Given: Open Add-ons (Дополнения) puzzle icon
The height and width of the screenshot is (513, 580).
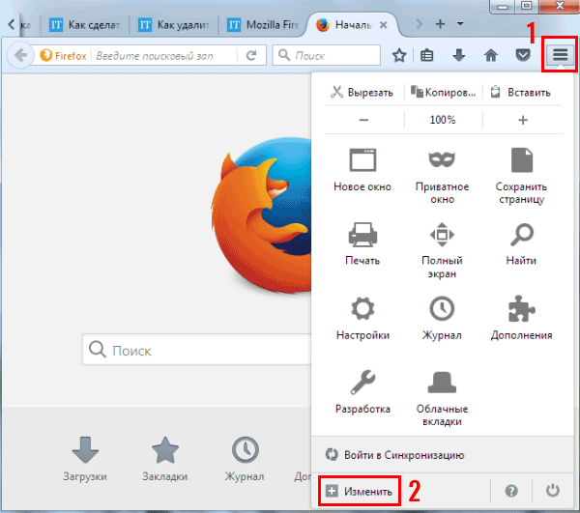Looking at the screenshot, I should pos(522,318).
